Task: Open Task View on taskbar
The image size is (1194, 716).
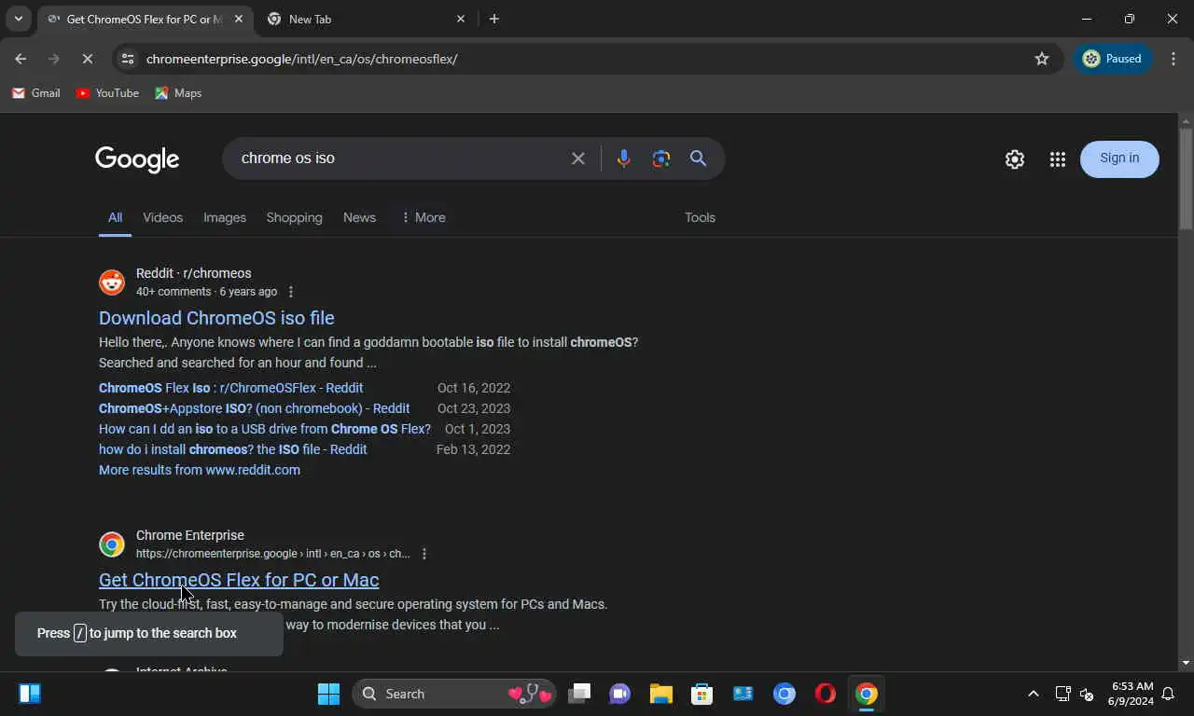Action: tap(580, 694)
